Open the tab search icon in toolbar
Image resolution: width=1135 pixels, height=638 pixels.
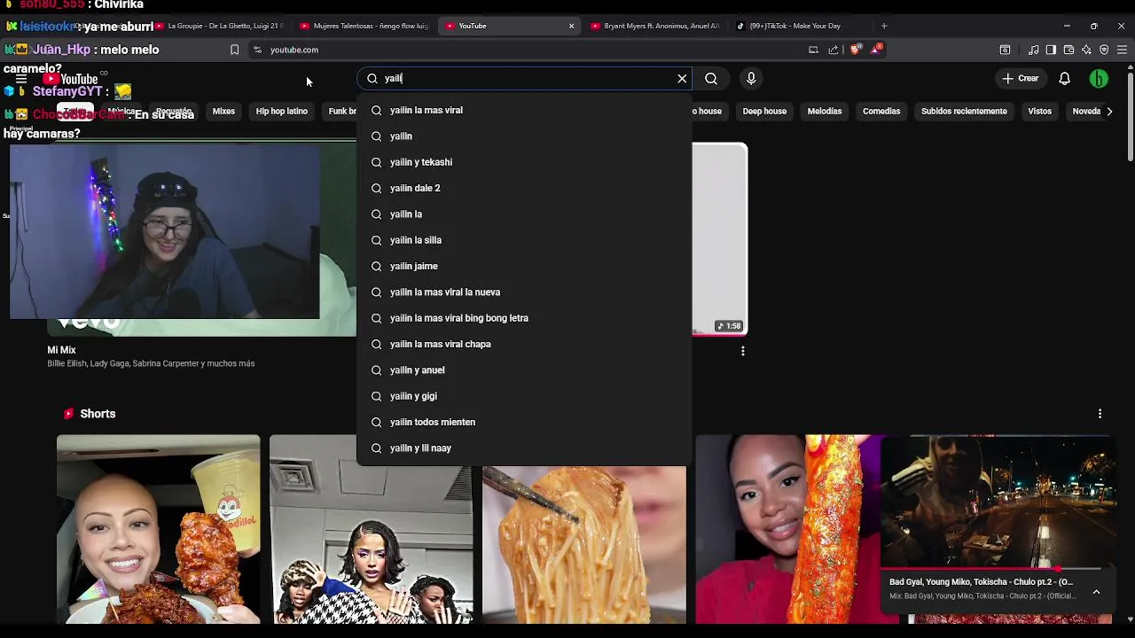[1005, 50]
